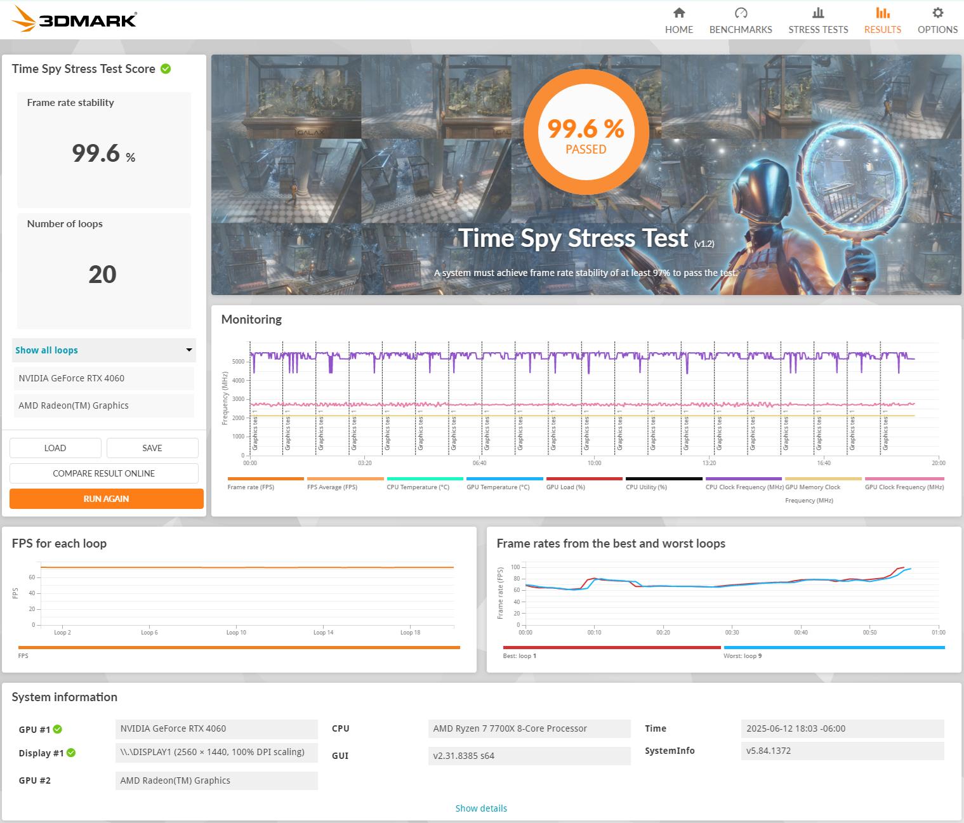Select the Results icon in navigation
964x823 pixels.
click(x=882, y=13)
